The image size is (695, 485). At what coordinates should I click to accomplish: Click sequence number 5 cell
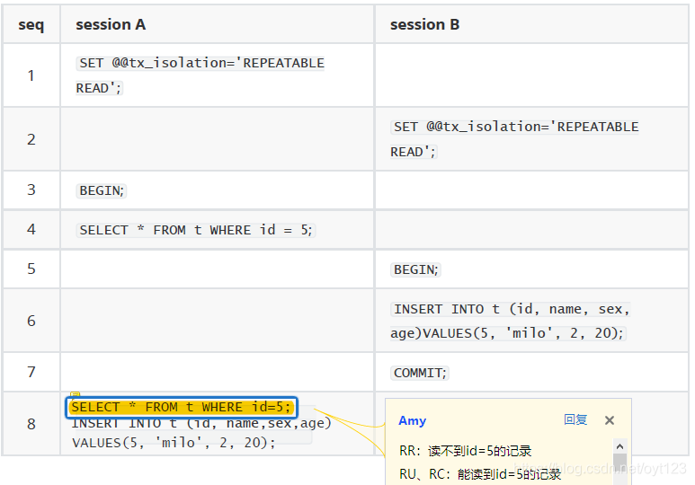(x=31, y=269)
